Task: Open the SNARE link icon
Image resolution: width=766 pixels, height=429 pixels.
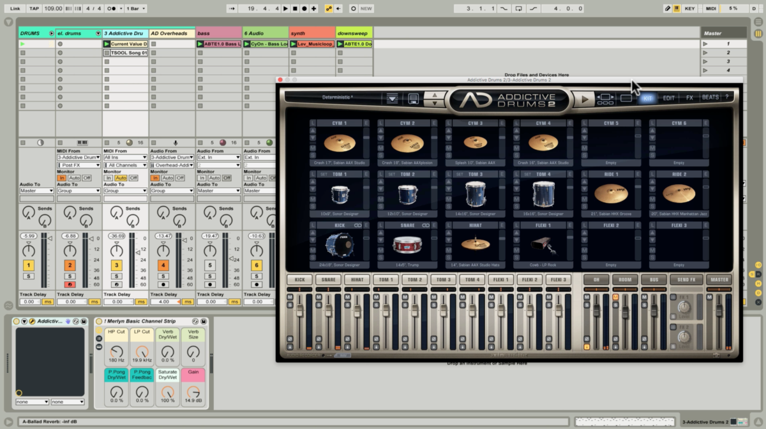Action: click(x=426, y=225)
